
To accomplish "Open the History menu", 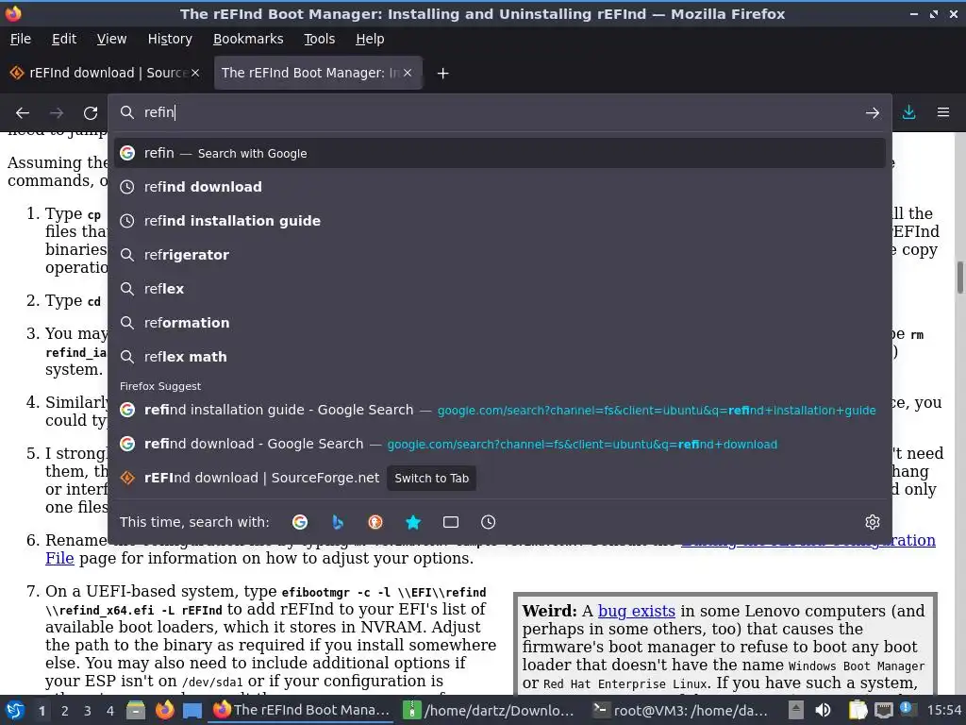I will pyautogui.click(x=170, y=39).
